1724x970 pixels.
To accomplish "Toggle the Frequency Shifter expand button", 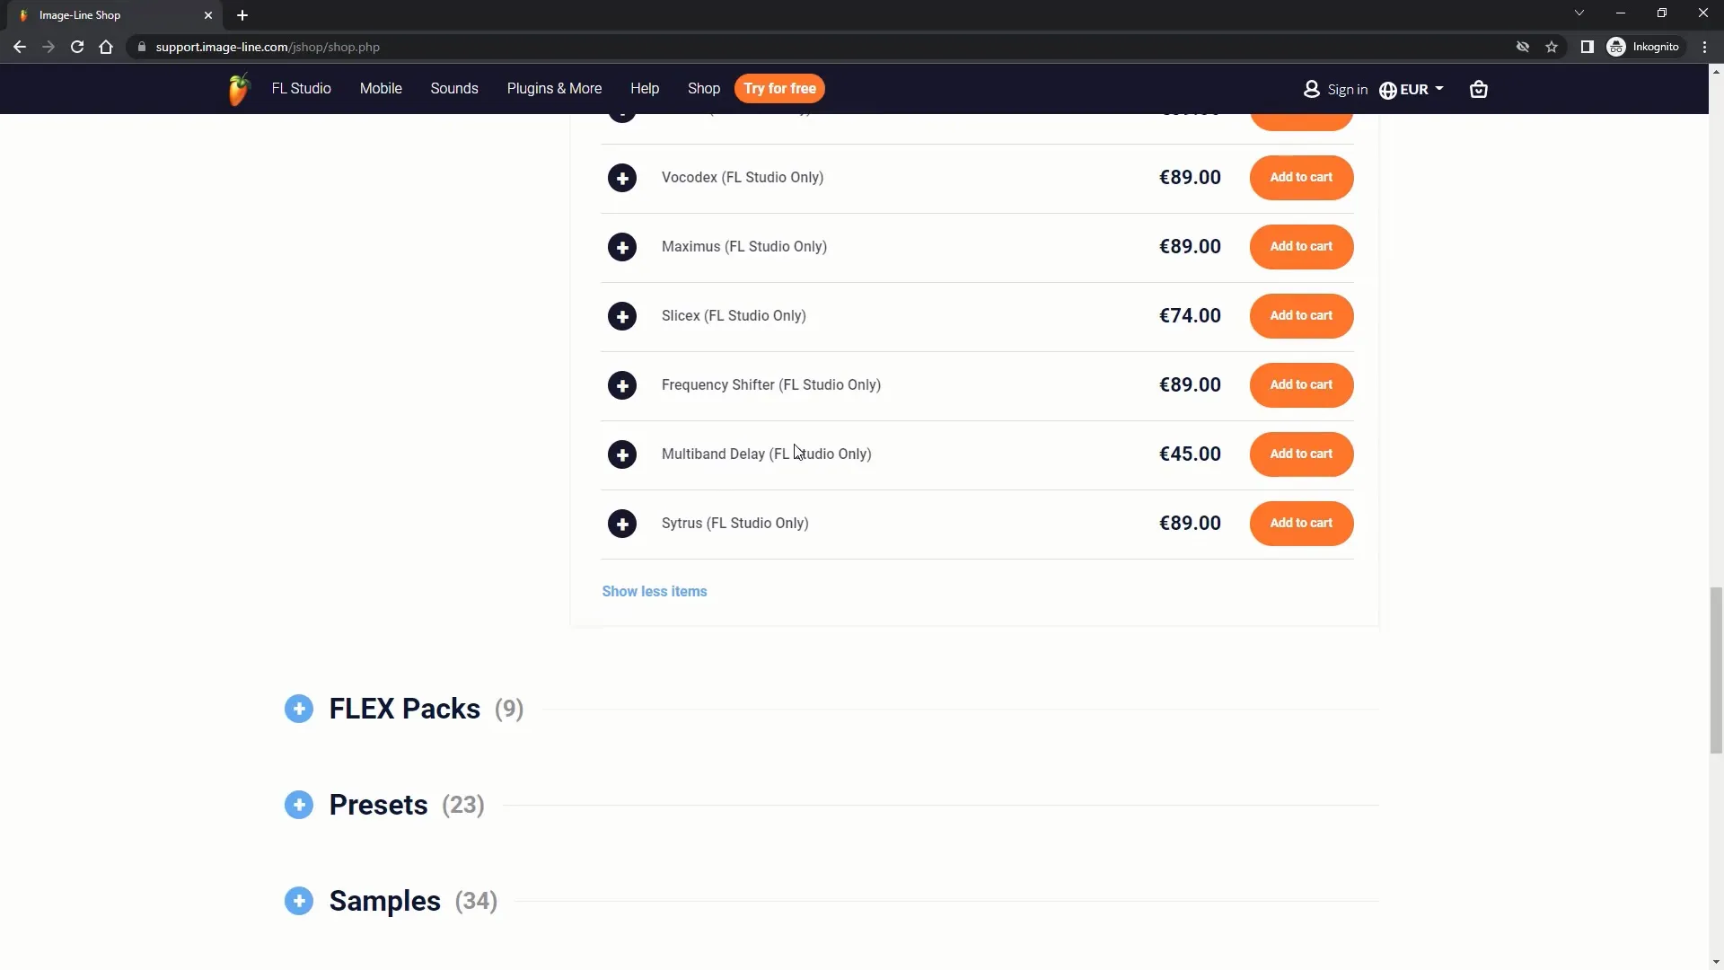I will tap(620, 384).
